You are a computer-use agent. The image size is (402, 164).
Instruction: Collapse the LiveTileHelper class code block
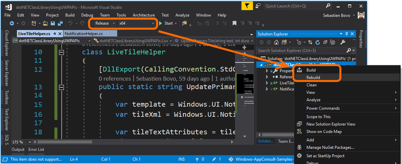pos(61,53)
